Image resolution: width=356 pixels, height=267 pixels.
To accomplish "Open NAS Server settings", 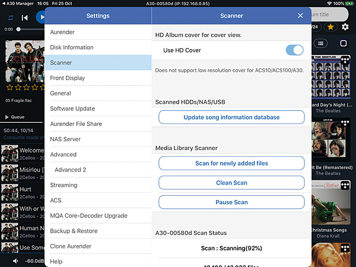I will point(98,139).
